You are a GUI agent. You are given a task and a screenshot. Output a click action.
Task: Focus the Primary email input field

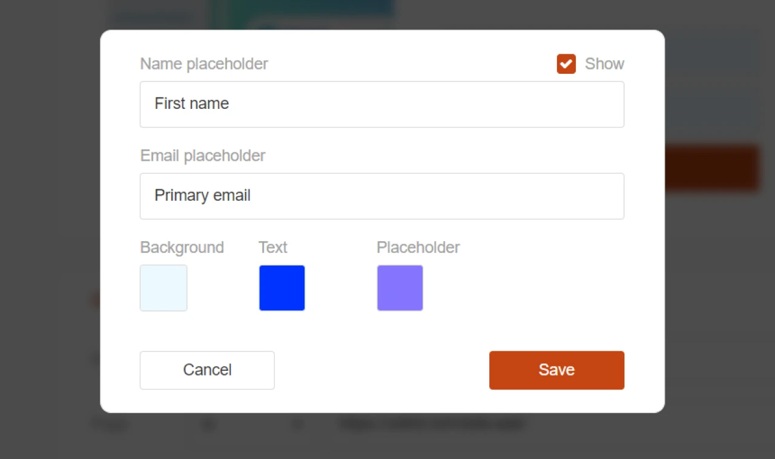[x=381, y=196]
